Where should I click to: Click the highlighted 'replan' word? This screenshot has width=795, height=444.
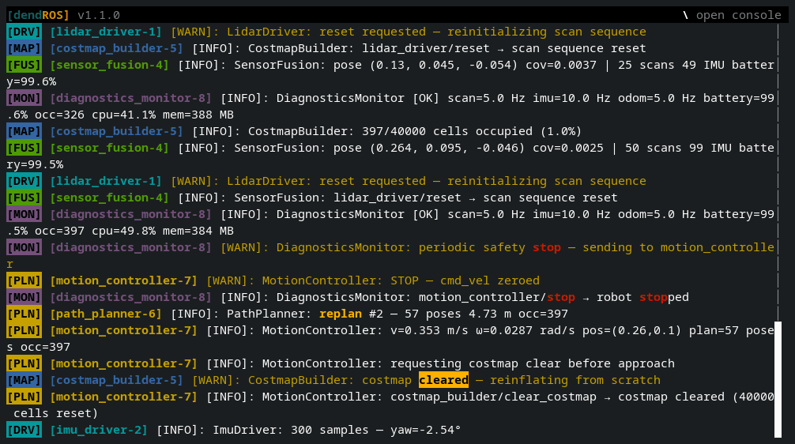click(341, 314)
